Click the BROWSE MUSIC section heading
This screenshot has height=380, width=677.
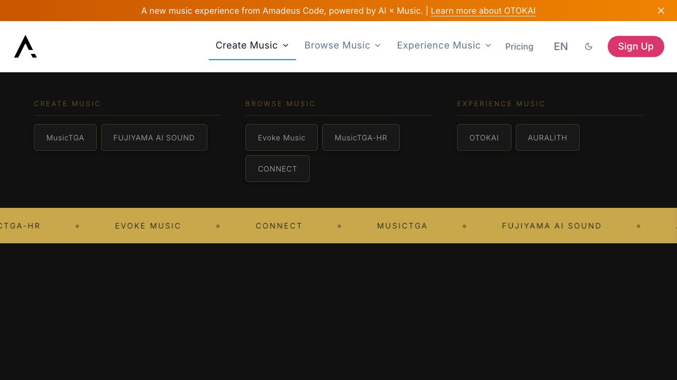280,103
